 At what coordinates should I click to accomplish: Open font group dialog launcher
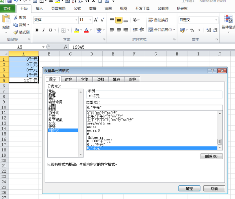click(104, 40)
